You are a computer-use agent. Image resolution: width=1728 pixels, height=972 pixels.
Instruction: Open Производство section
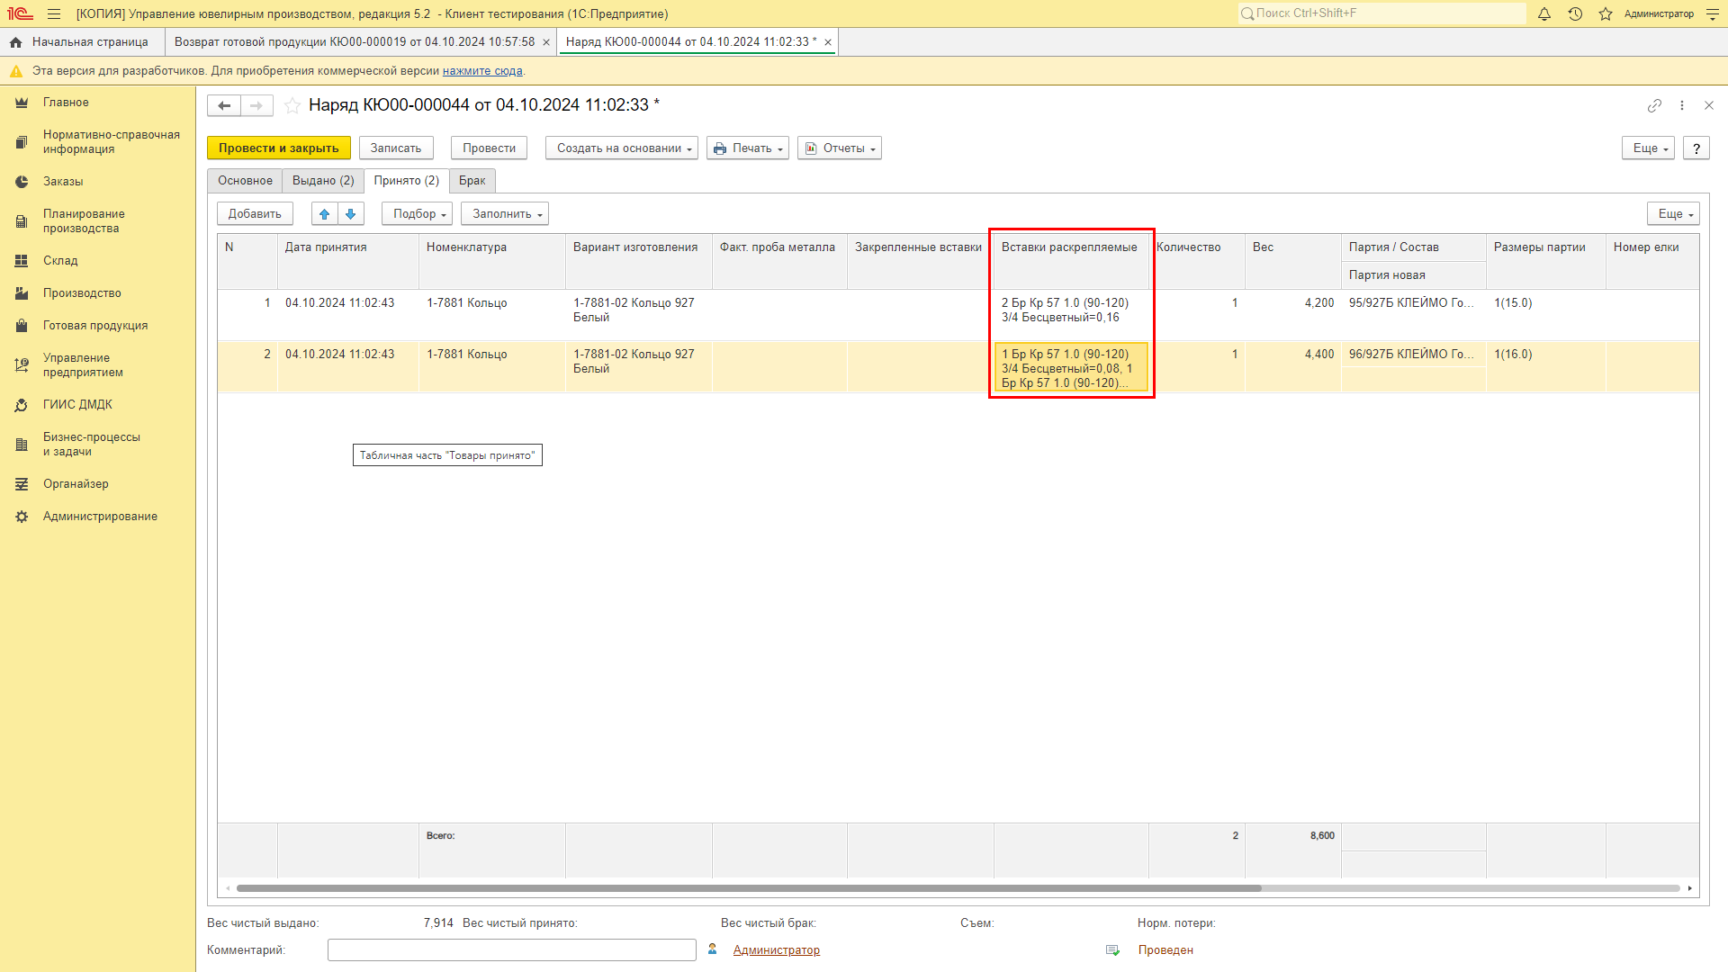pyautogui.click(x=82, y=293)
